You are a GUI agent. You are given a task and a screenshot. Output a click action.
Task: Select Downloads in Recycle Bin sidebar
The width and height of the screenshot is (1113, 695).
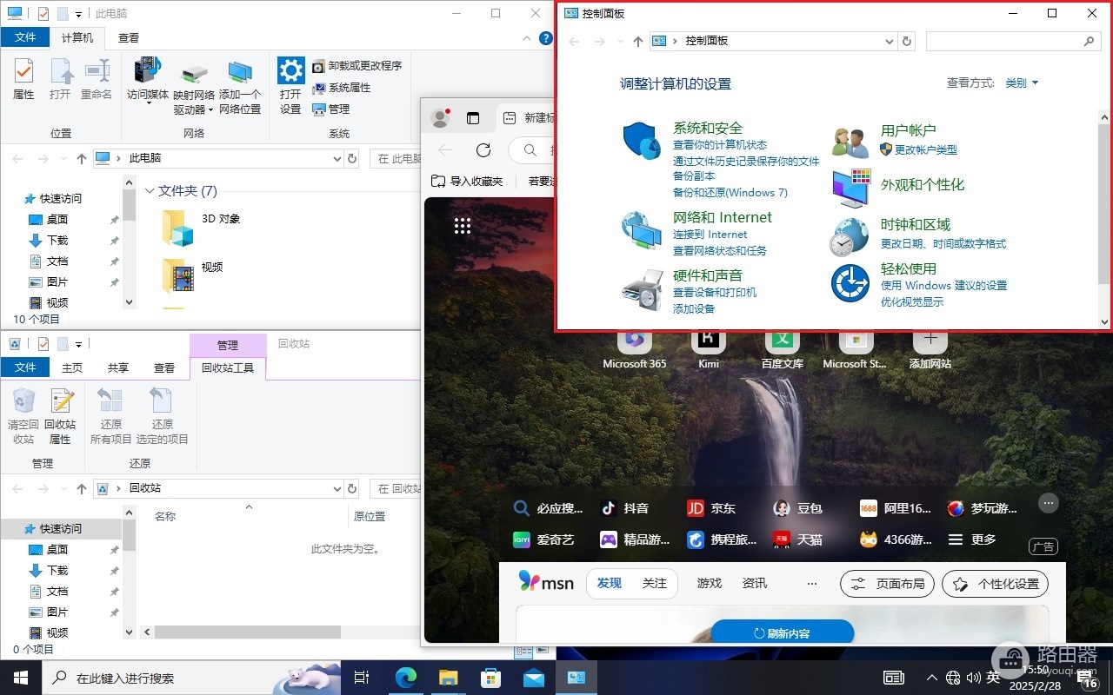coord(57,571)
